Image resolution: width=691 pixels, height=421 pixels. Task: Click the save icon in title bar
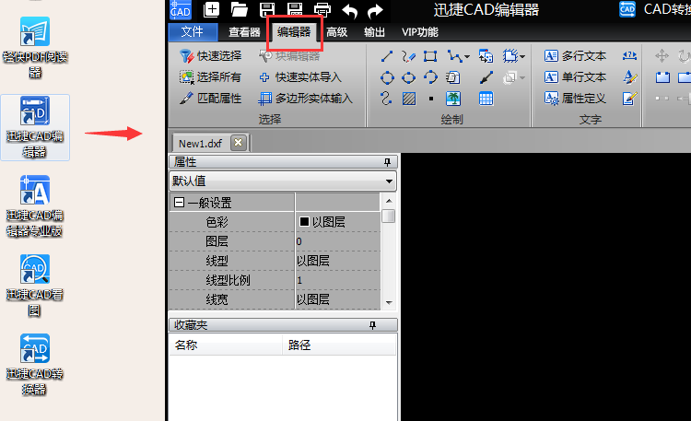267,10
